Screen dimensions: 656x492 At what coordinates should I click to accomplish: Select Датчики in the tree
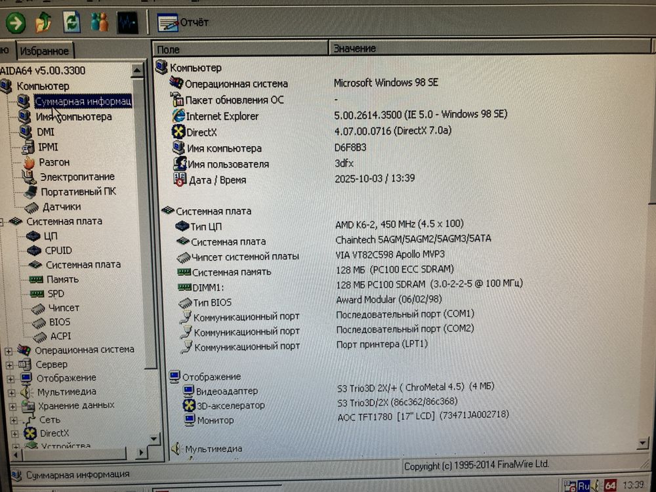pyautogui.click(x=62, y=207)
